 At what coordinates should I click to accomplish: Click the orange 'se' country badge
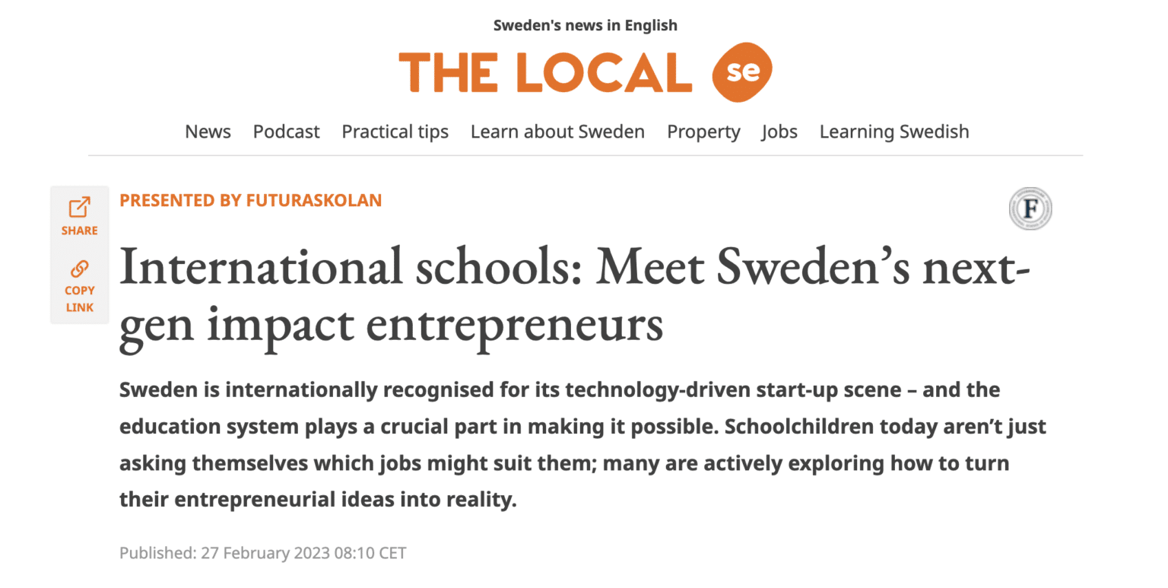pos(741,72)
